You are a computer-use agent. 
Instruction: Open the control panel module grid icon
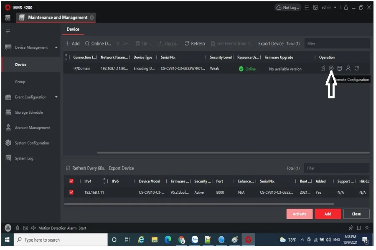[x=8, y=17]
